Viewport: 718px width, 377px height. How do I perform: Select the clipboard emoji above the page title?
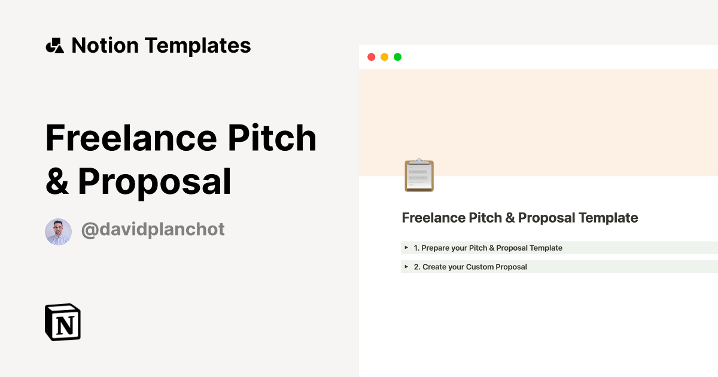419,174
